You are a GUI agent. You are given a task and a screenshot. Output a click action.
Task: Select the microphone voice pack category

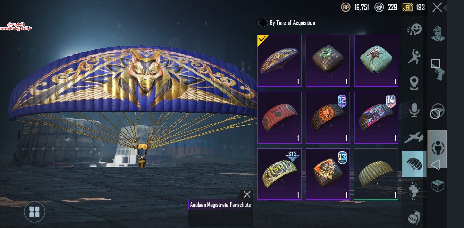coord(414,110)
